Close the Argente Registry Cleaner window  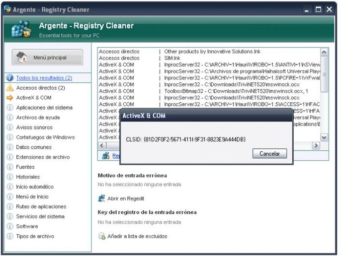(329, 9)
